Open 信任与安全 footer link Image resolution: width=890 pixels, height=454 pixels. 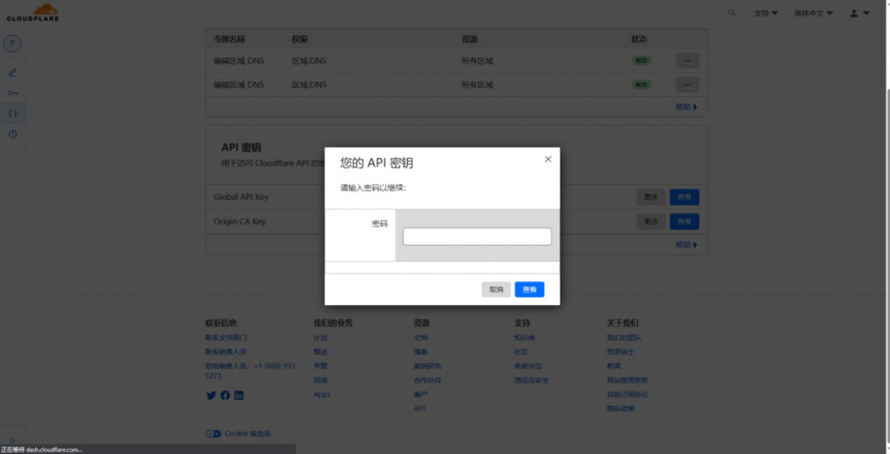coord(532,380)
